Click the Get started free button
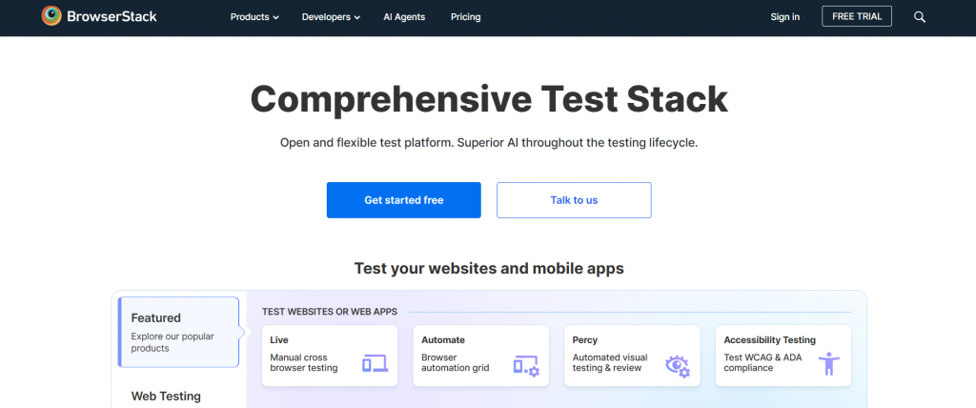 coord(403,200)
